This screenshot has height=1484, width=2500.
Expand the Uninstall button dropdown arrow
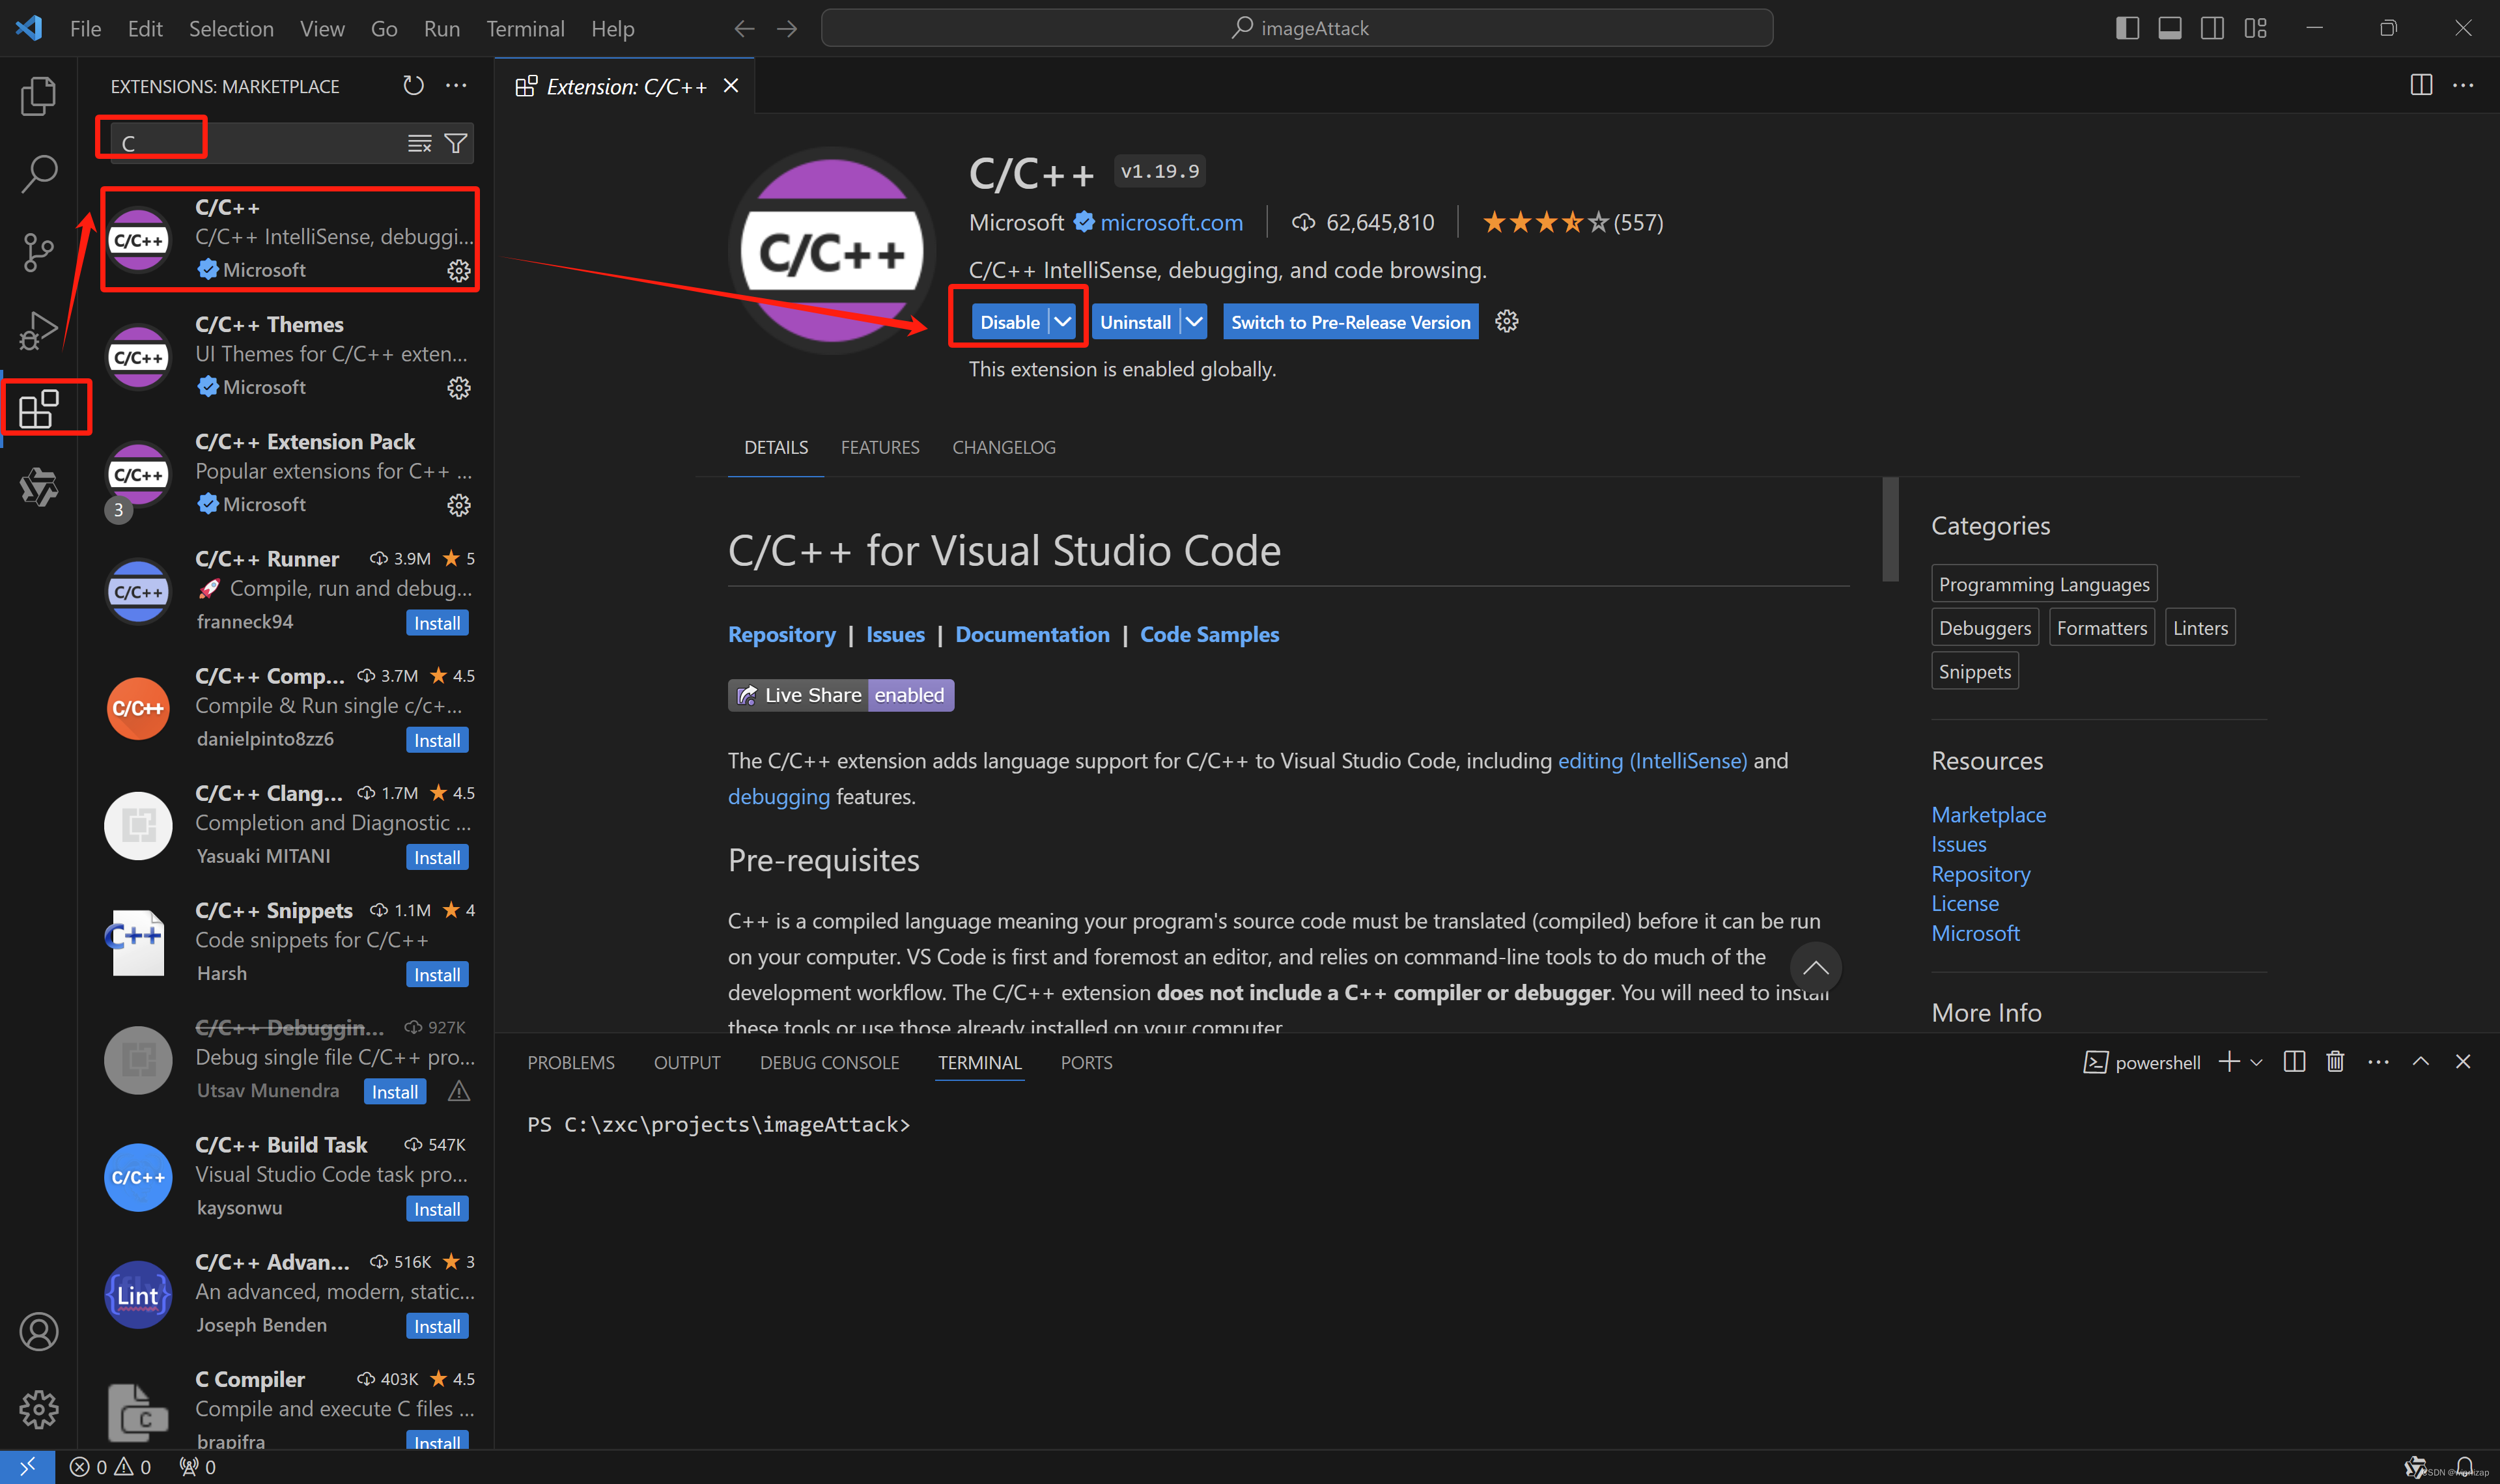[1194, 322]
